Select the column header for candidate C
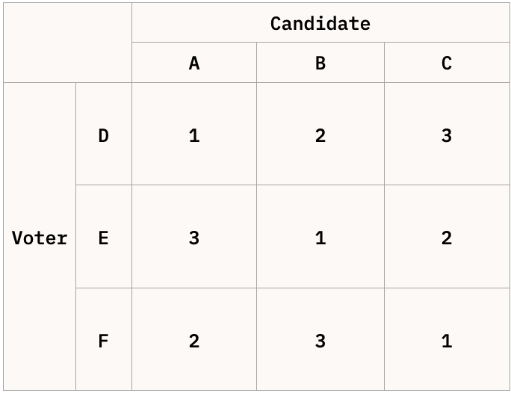The image size is (511, 393). point(447,64)
